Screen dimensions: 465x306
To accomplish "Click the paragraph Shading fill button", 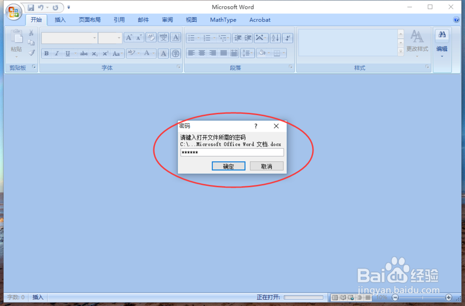I will point(262,53).
